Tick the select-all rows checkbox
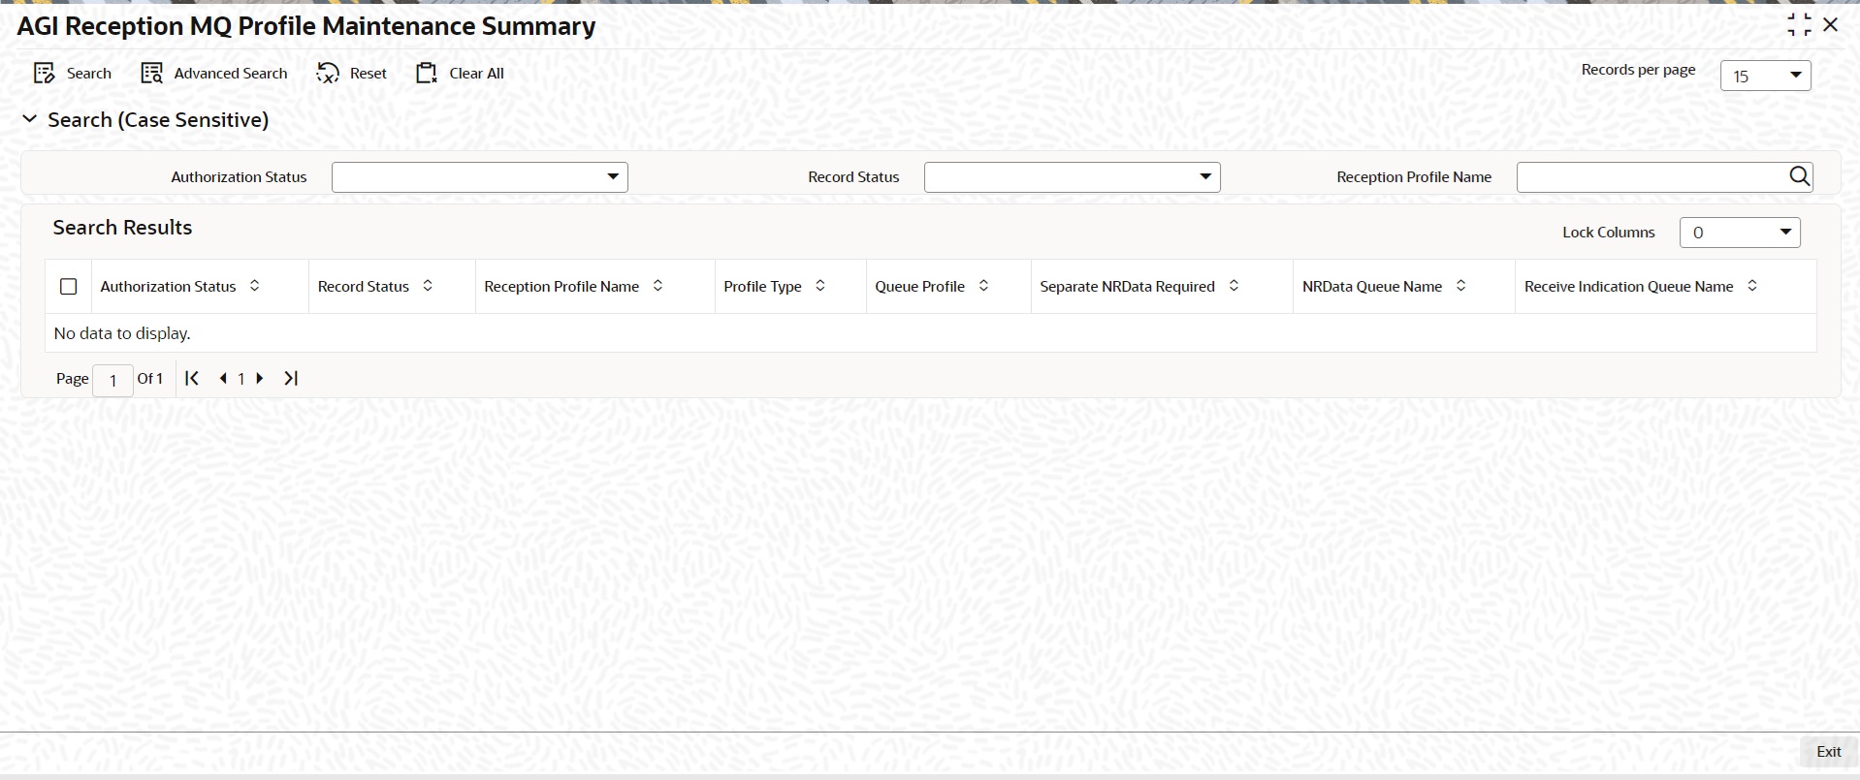Screen dimensions: 1860x780 [x=68, y=287]
